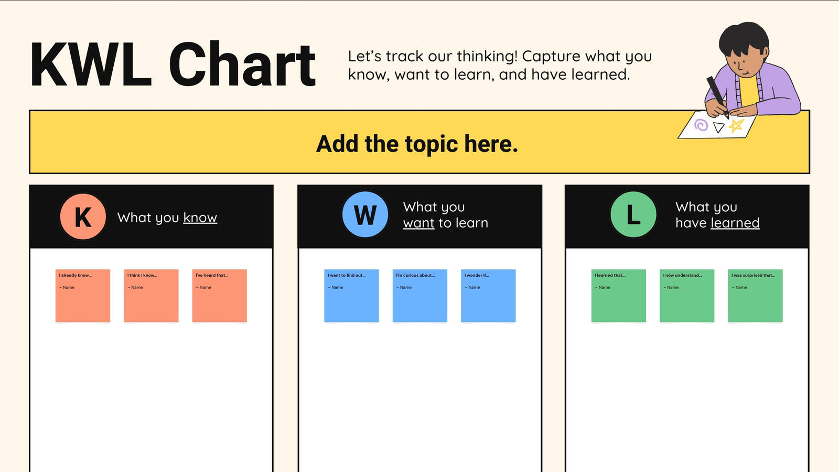Click the 'What you know' header text
The height and width of the screenshot is (472, 839).
tap(167, 218)
